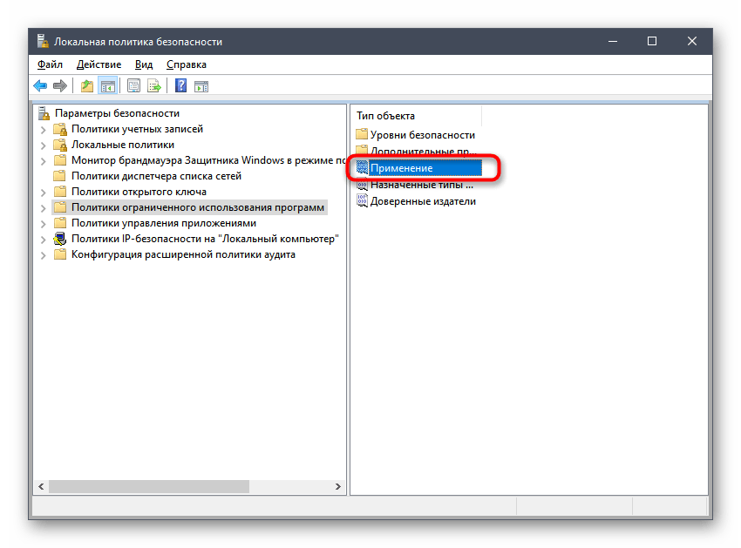
Task: Select the Применение item in list
Action: pos(401,168)
